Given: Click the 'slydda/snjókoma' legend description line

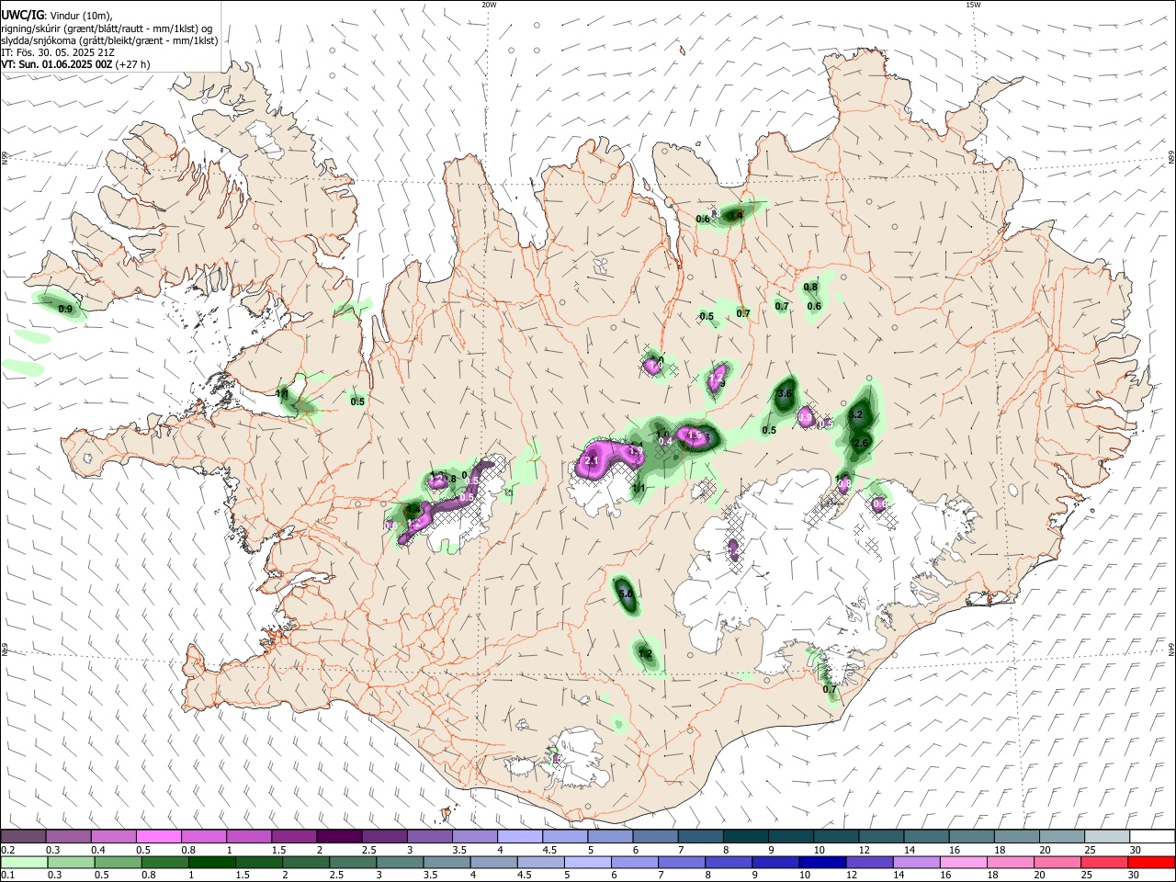Looking at the screenshot, I should pos(109,40).
